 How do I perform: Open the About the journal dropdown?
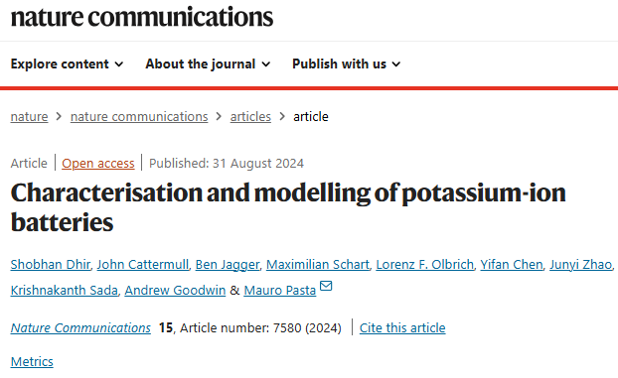point(208,63)
